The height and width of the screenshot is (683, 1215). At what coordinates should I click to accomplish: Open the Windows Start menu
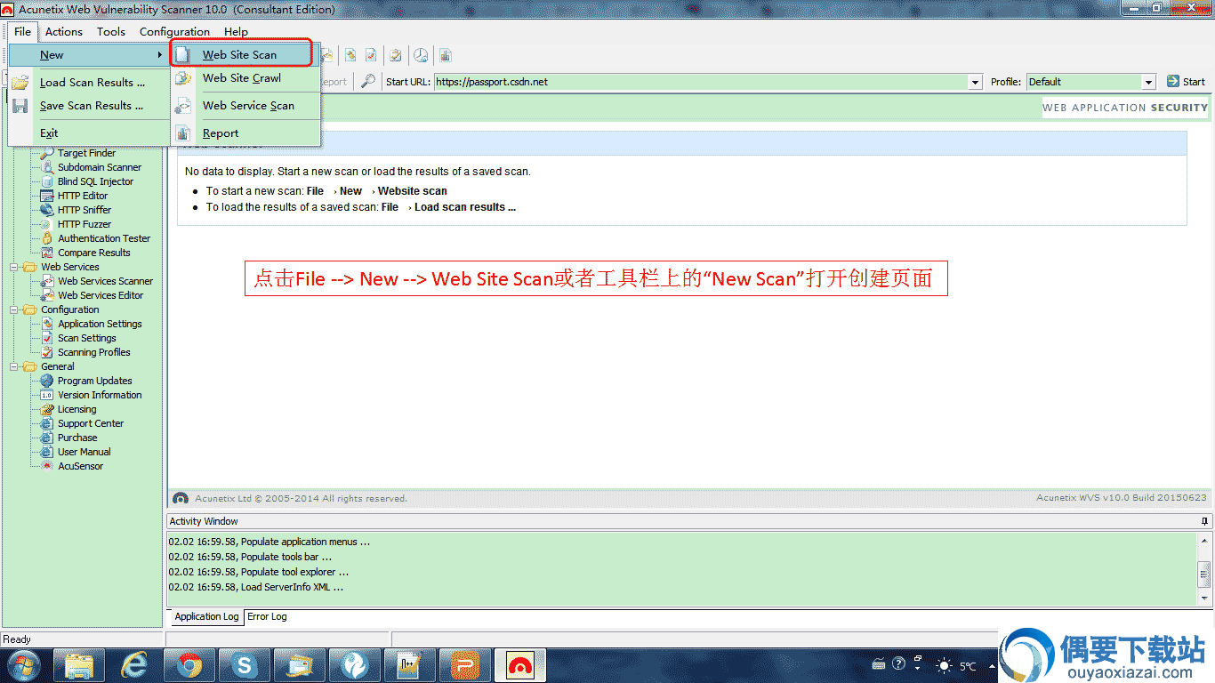[25, 664]
